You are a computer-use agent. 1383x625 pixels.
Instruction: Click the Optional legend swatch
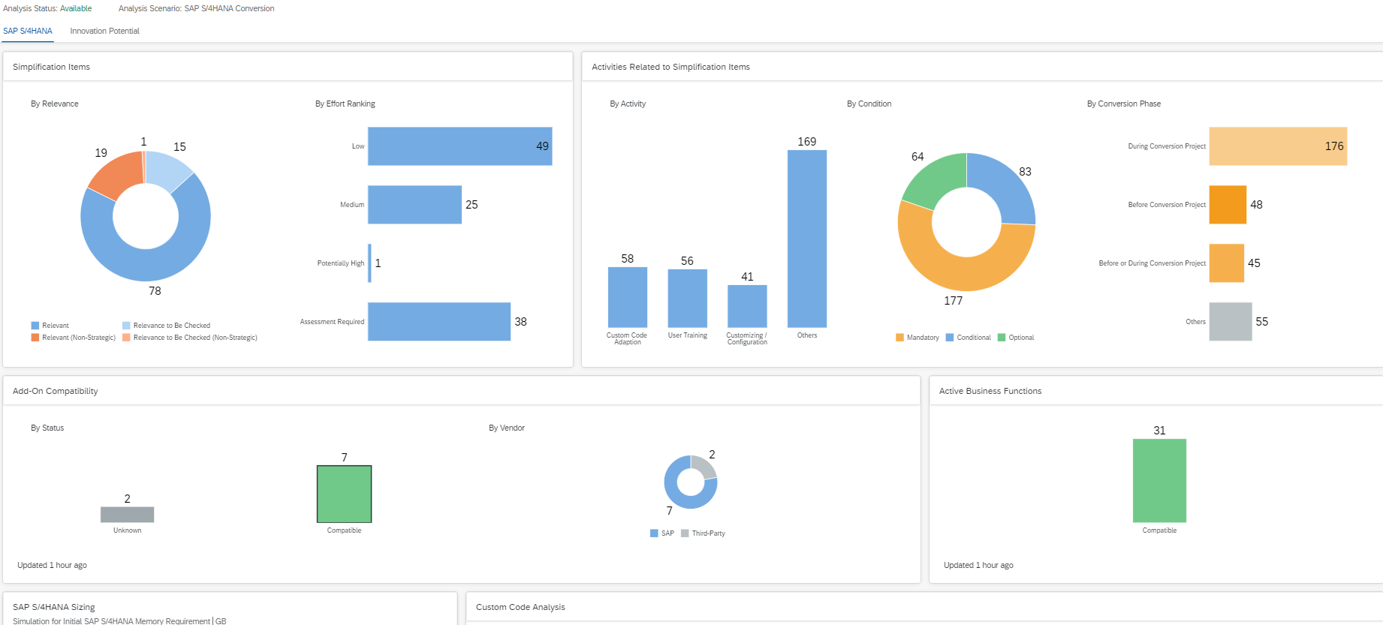coord(1002,338)
